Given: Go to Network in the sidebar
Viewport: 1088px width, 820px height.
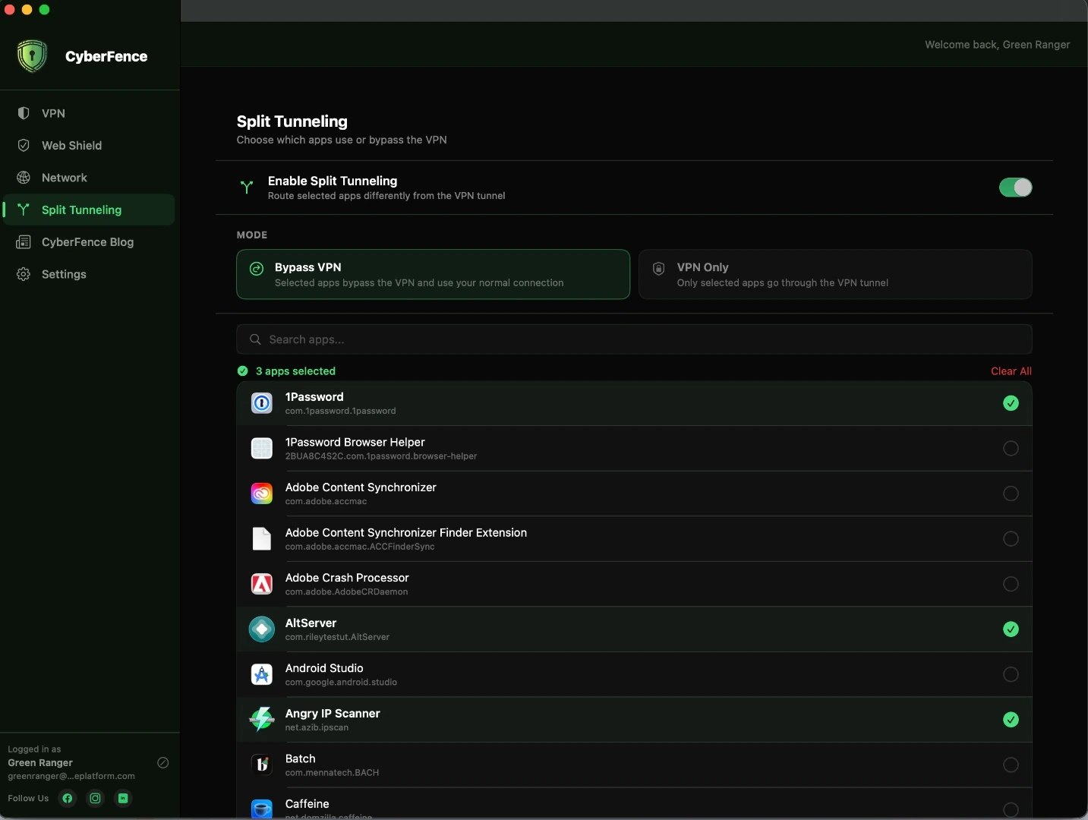Looking at the screenshot, I should pos(89,178).
